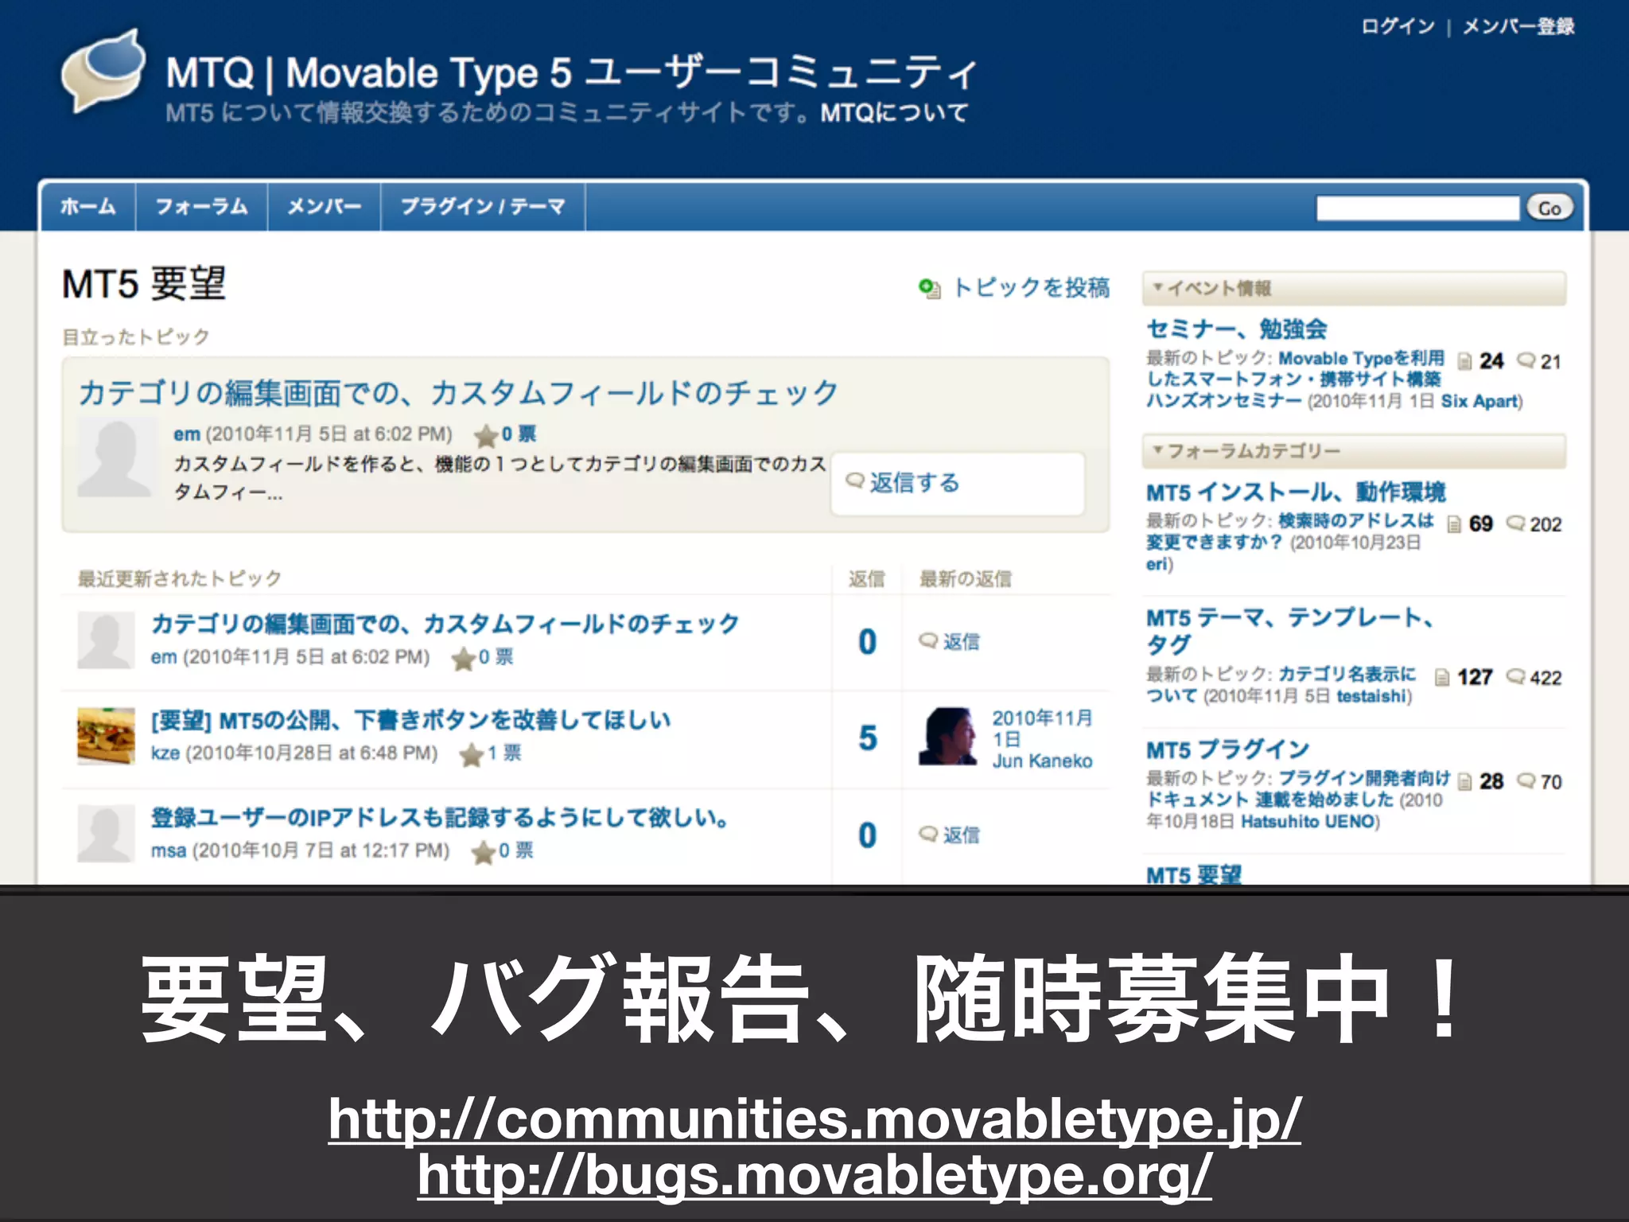Open the MT5 インストール、動作環境 category
Image resolution: width=1629 pixels, height=1222 pixels.
tap(1296, 492)
